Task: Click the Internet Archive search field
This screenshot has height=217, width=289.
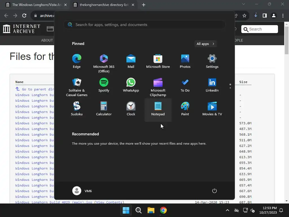Action: click(x=260, y=29)
